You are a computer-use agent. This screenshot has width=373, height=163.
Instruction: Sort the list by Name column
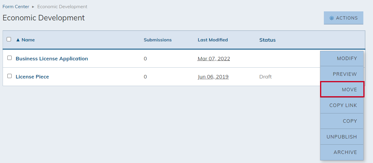point(28,40)
